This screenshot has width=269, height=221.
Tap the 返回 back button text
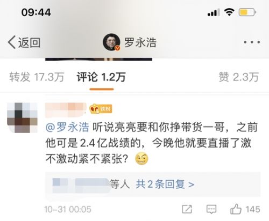(x=29, y=42)
